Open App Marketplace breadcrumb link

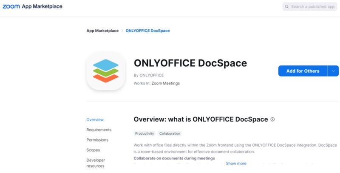coord(102,31)
